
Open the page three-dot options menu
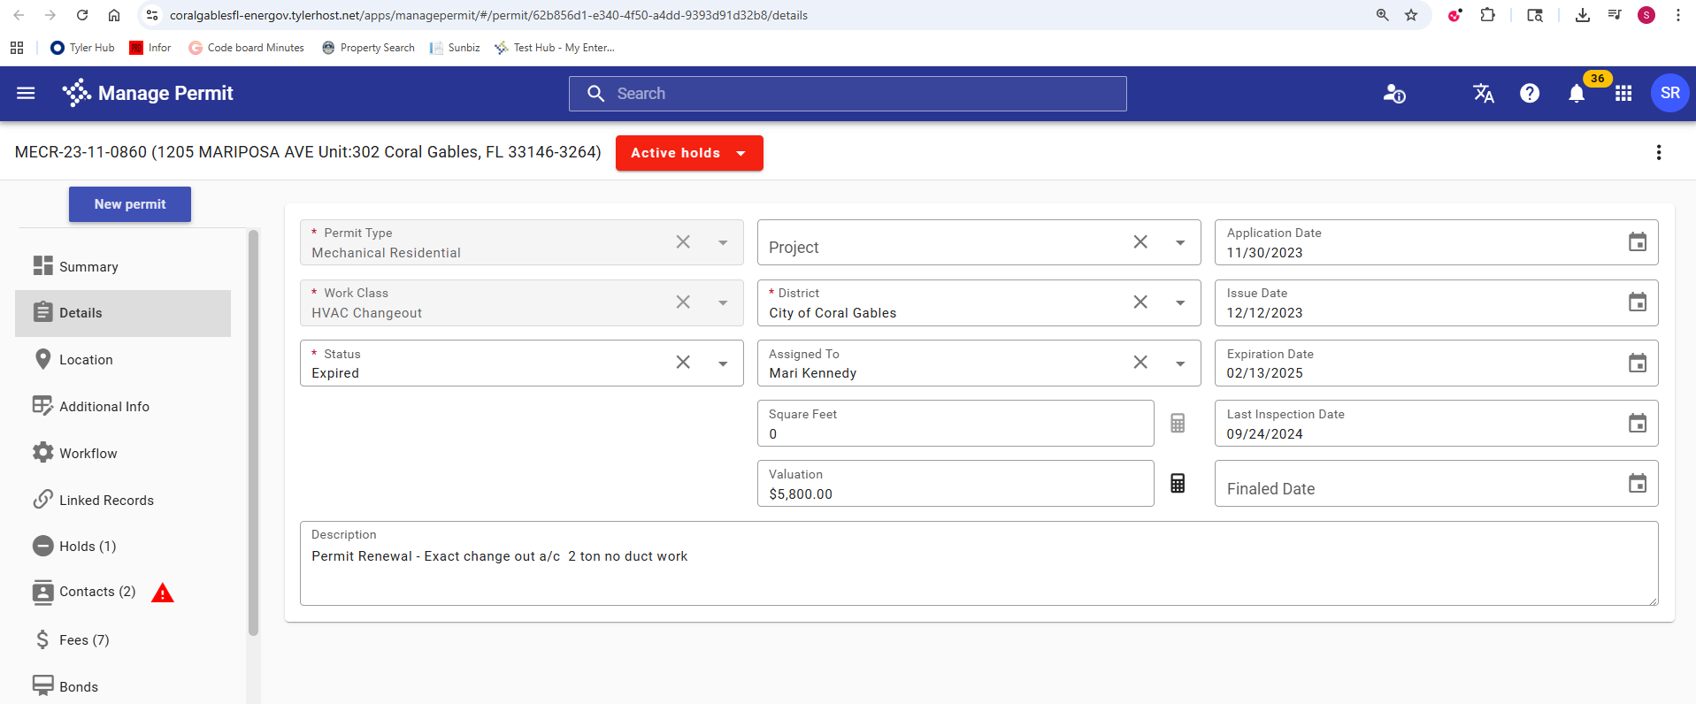[1658, 153]
